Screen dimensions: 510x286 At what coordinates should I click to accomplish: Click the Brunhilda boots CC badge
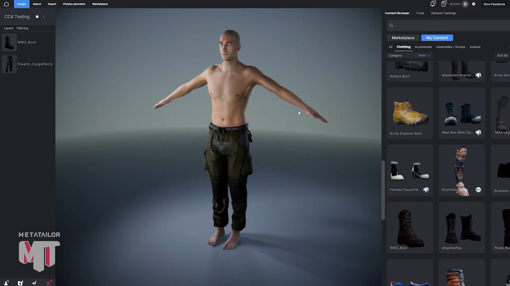coord(478,190)
